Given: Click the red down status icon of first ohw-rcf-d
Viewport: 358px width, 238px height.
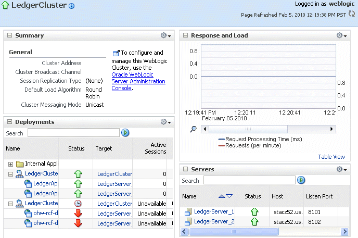Looking at the screenshot, I should [x=78, y=214].
